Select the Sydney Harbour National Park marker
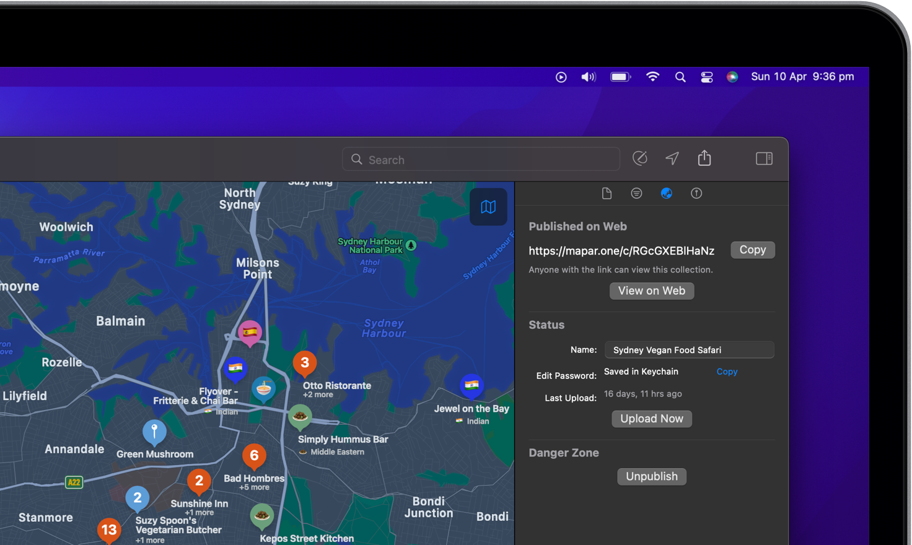The width and height of the screenshot is (912, 545). tap(411, 245)
